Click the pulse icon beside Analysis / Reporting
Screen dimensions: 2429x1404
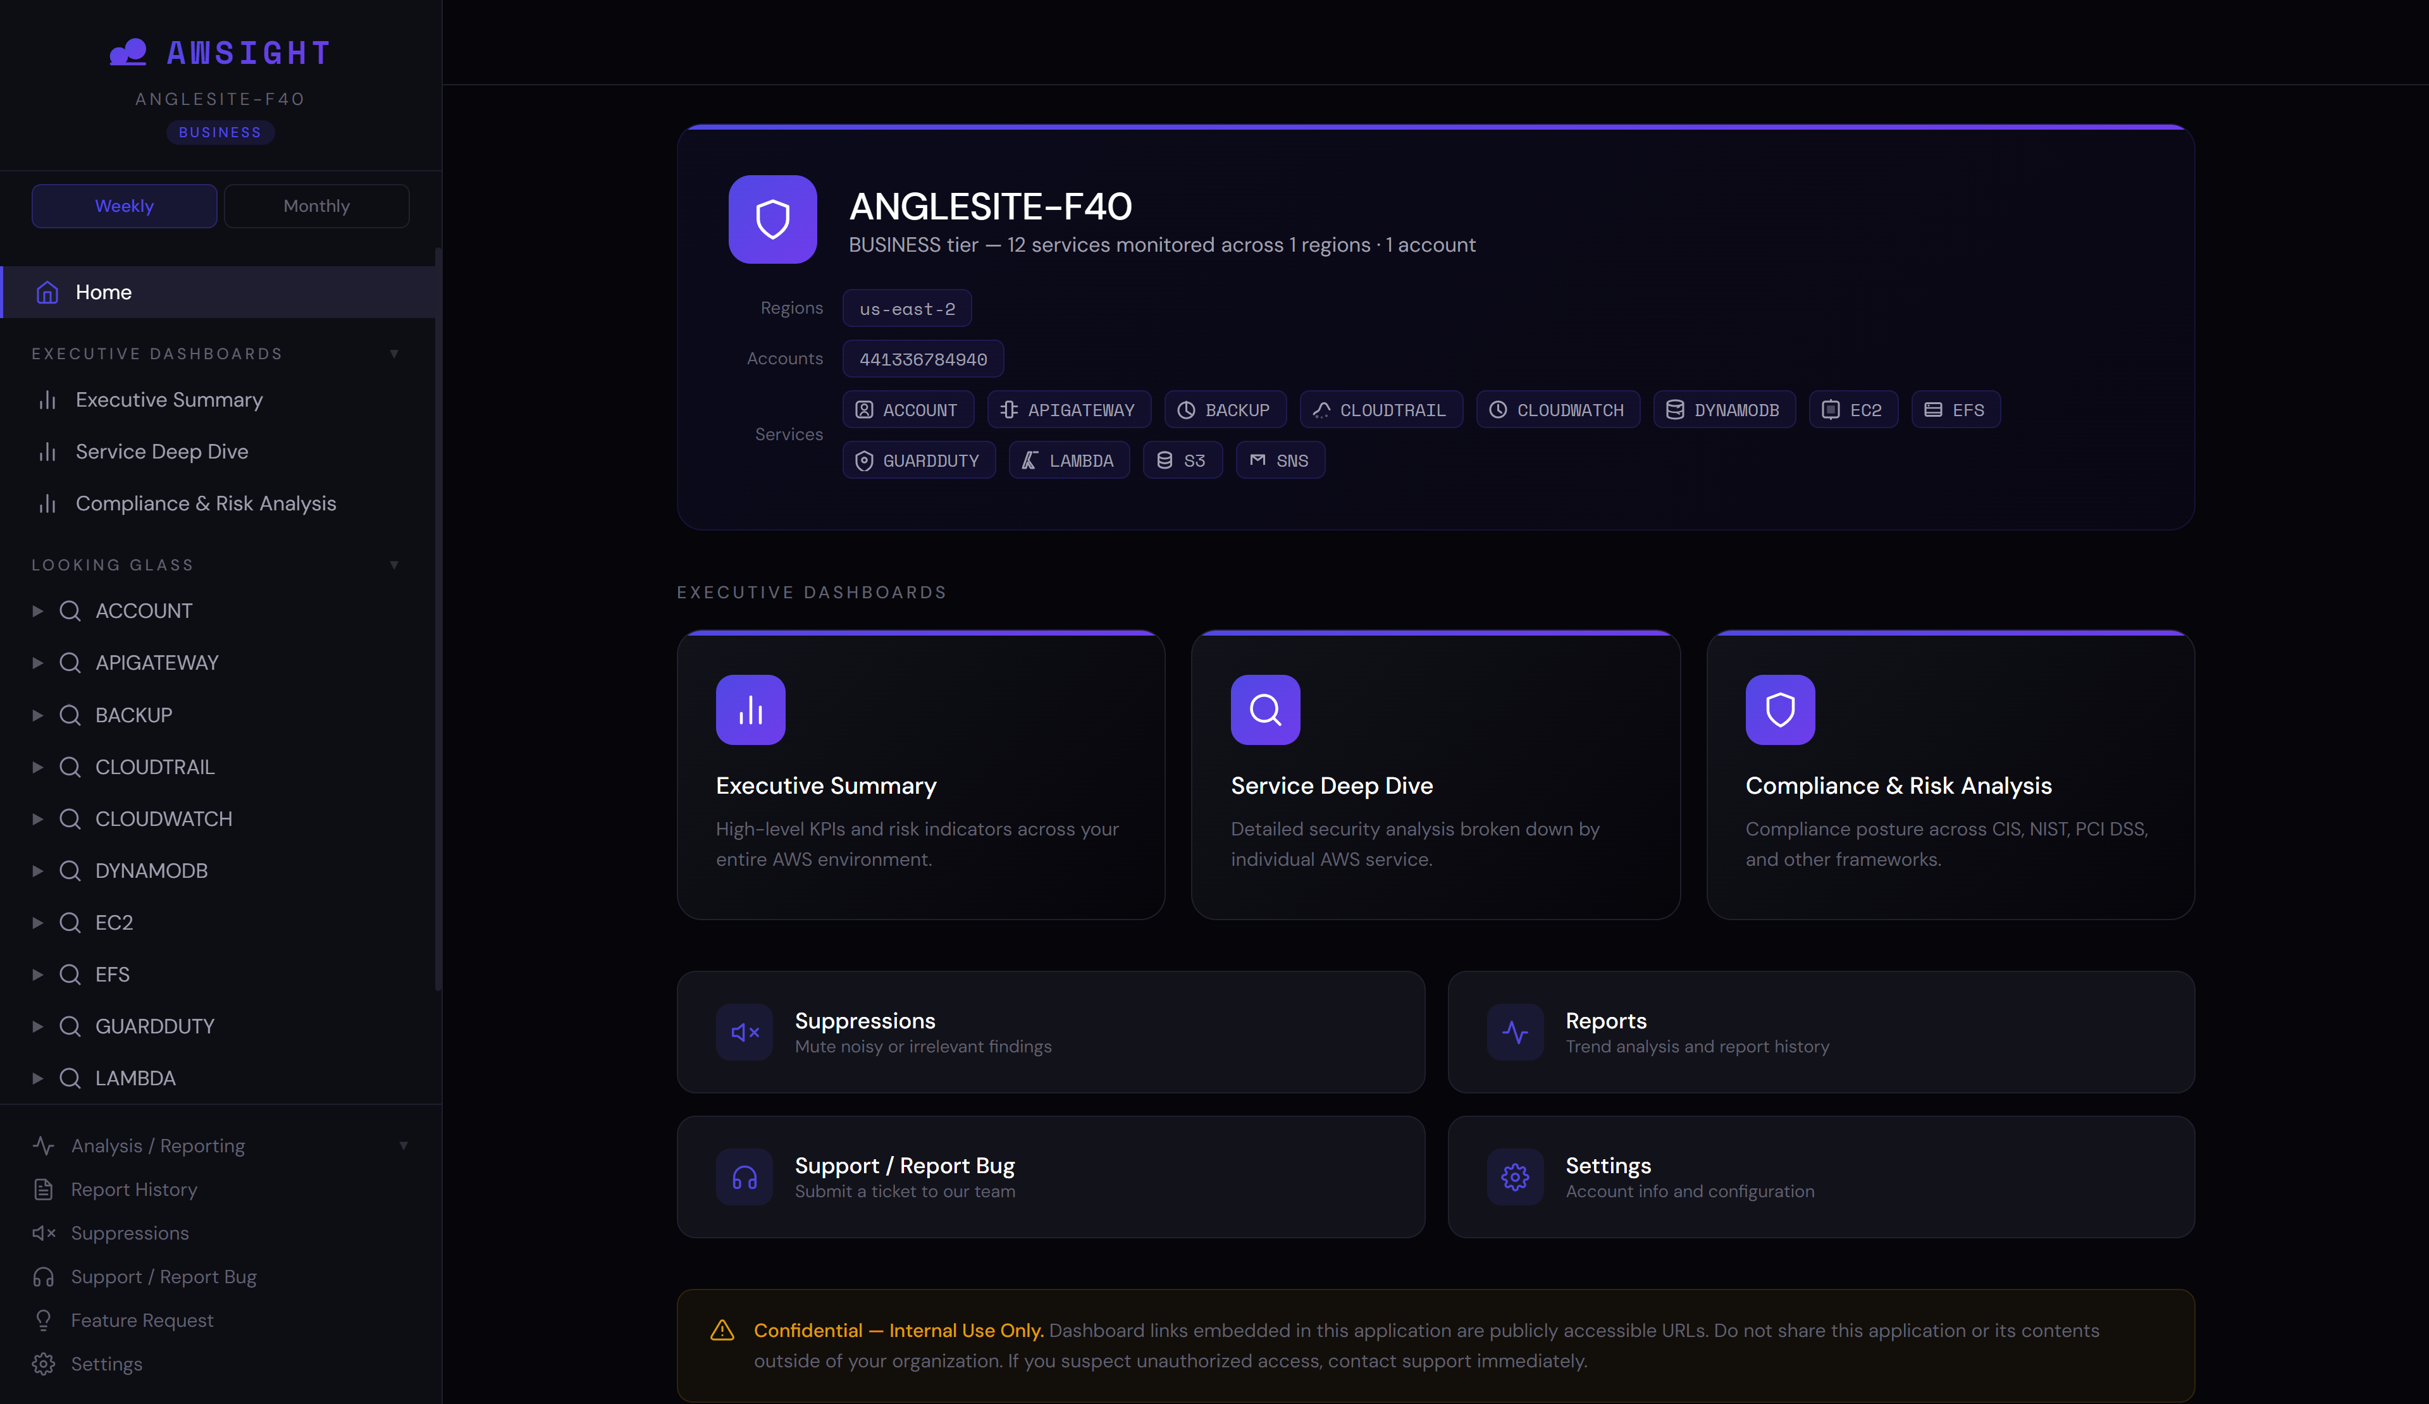44,1146
